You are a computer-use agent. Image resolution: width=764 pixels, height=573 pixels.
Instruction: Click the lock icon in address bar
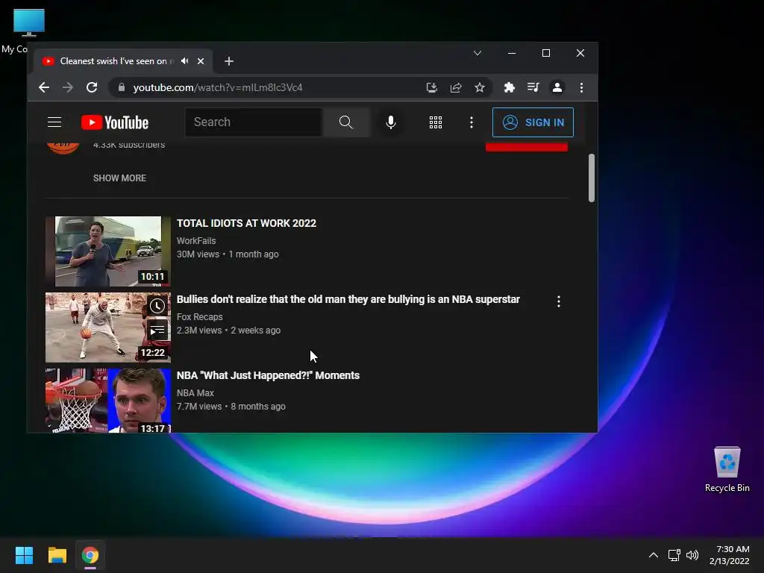(122, 88)
